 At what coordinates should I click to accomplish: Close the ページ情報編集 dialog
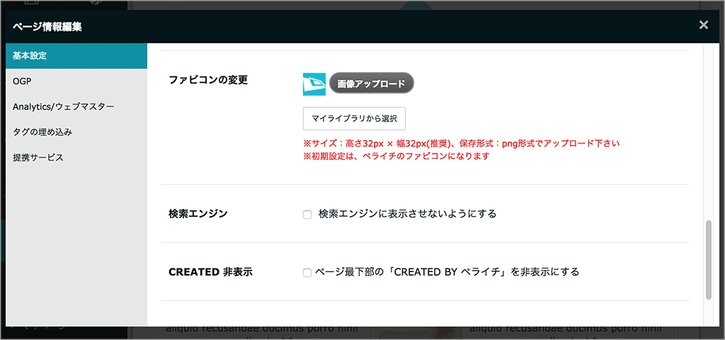coord(704,25)
